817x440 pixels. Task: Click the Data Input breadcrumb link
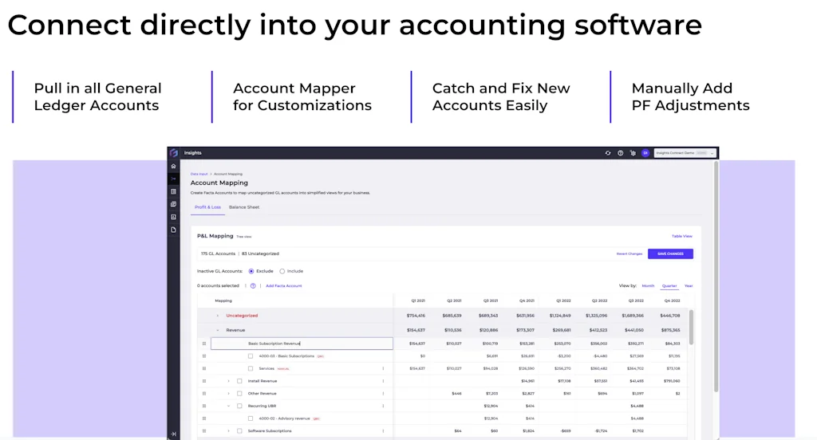click(199, 174)
